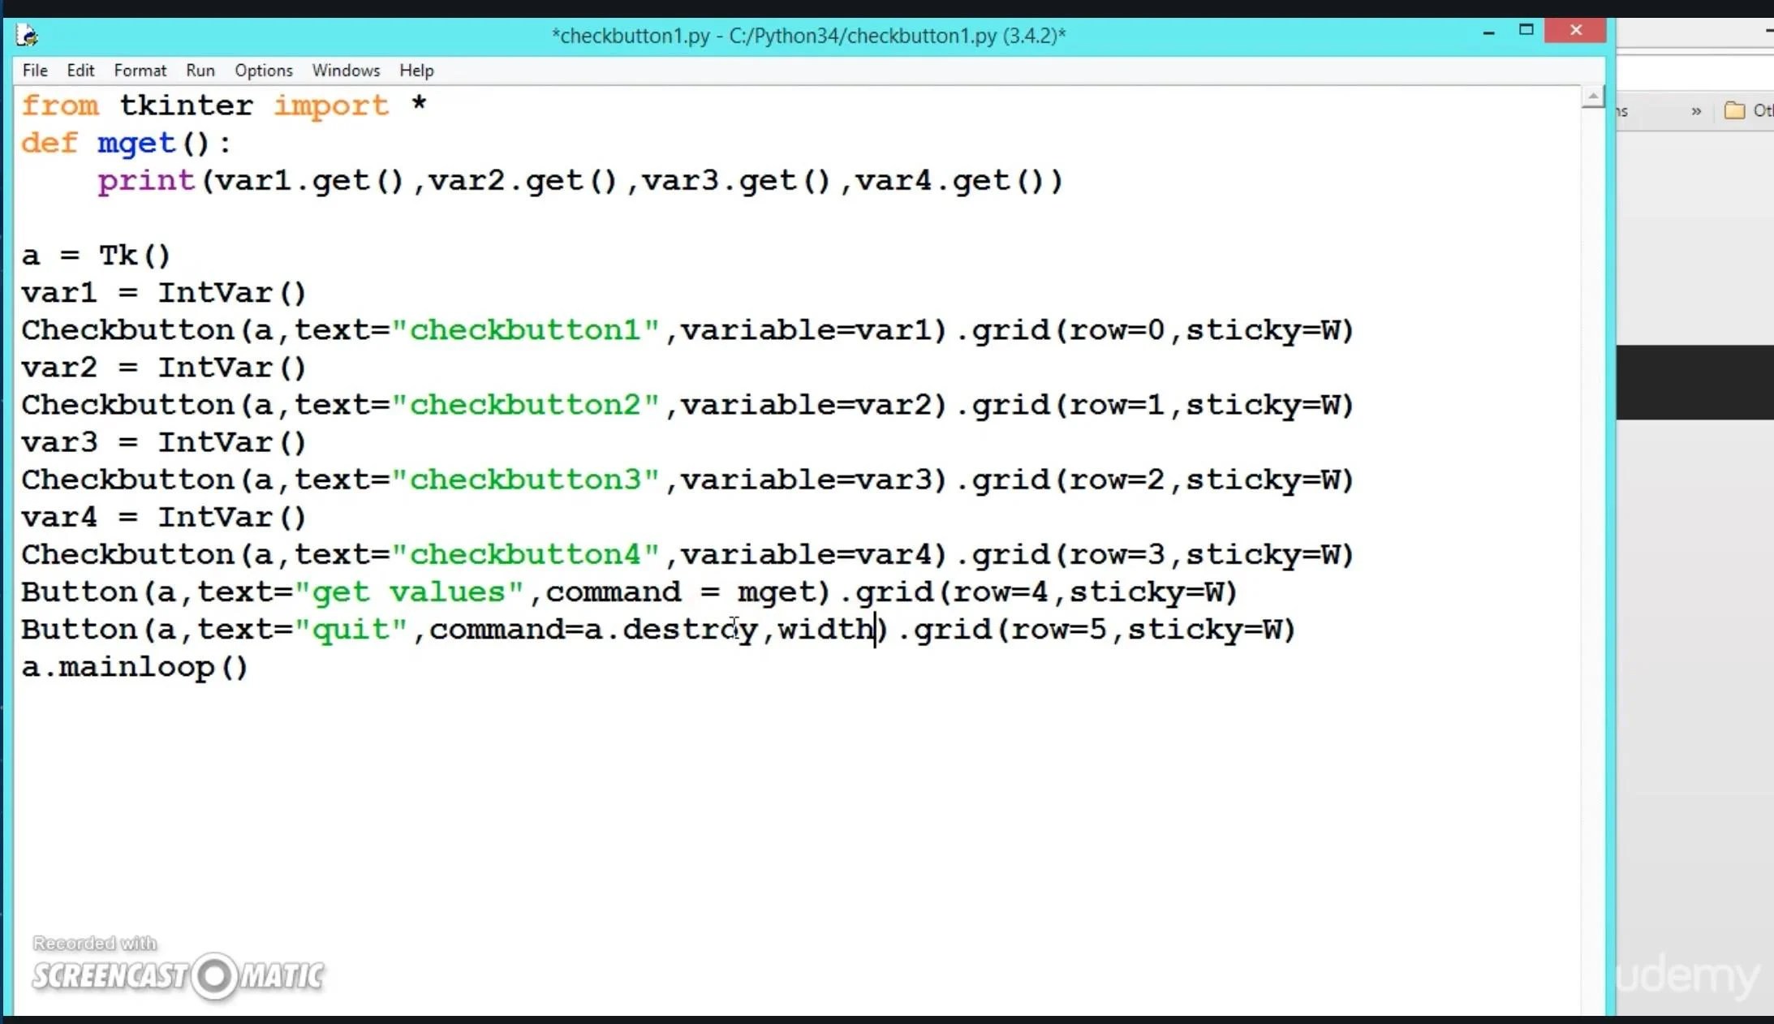The height and width of the screenshot is (1024, 1774).
Task: Close the checkbutton1.py editor window
Action: pyautogui.click(x=1575, y=31)
